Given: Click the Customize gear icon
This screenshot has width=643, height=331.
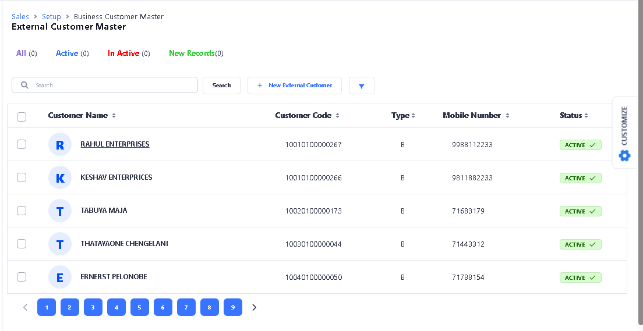Looking at the screenshot, I should pos(624,155).
